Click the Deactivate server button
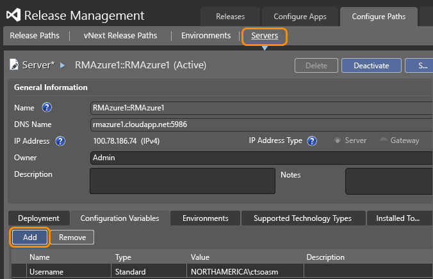The width and height of the screenshot is (433, 279). pos(371,66)
